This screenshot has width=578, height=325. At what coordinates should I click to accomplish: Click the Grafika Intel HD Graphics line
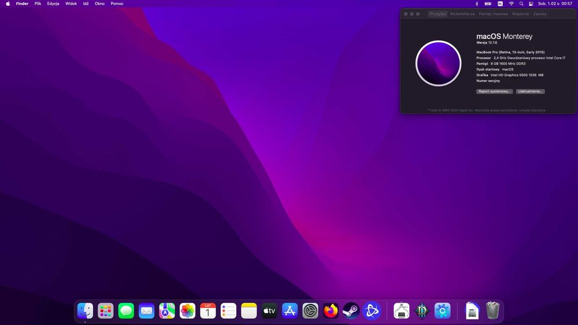click(510, 75)
